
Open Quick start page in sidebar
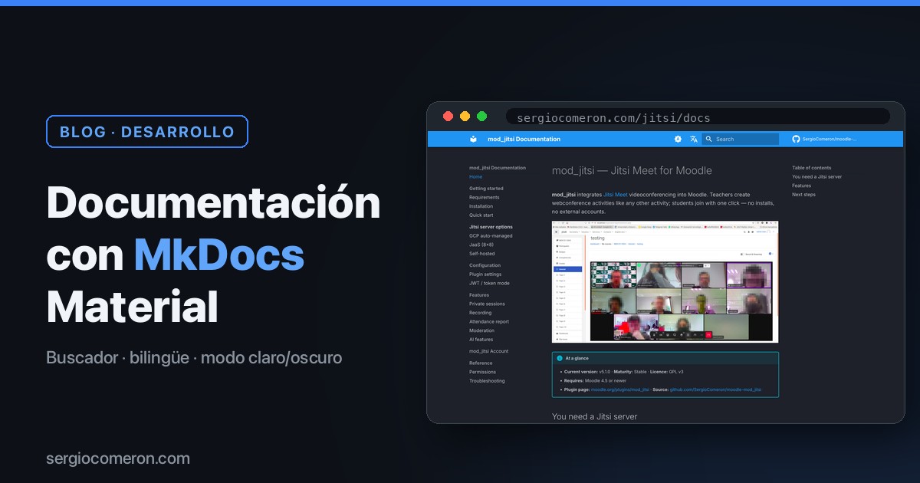481,215
